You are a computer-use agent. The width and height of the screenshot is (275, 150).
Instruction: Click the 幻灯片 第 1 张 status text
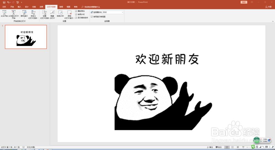[10, 147]
